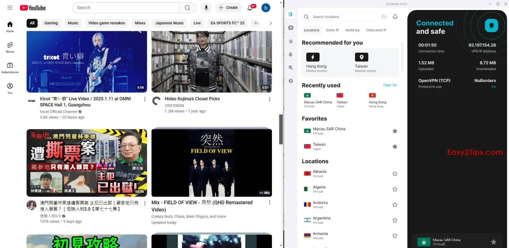Open Subscriptions from the YouTube sidebar

tap(10, 68)
